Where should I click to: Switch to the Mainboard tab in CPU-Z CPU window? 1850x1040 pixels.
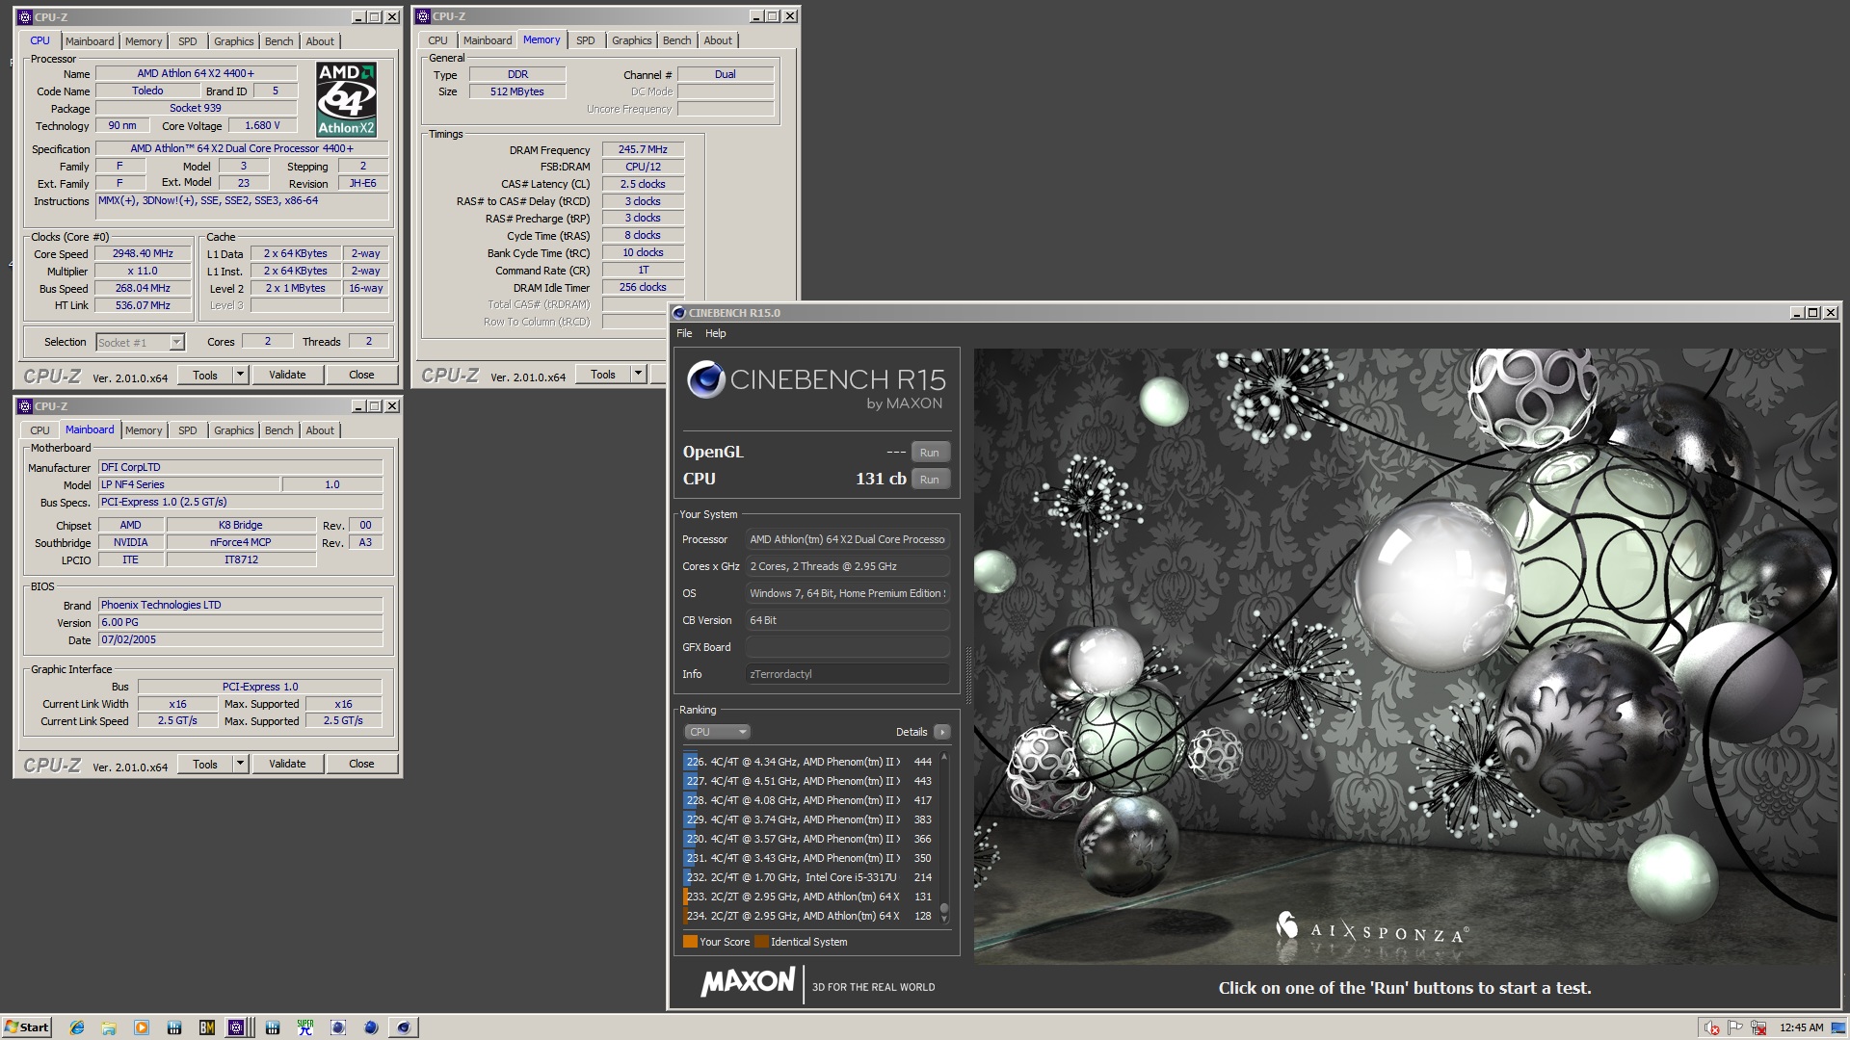coord(90,41)
